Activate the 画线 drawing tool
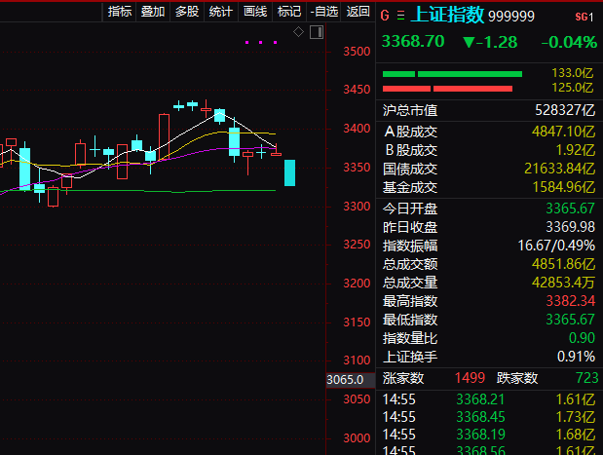603x455 pixels. click(x=255, y=12)
